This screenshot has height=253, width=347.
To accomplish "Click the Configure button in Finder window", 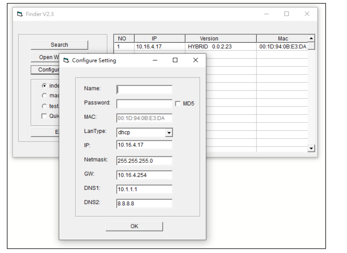I will point(45,70).
